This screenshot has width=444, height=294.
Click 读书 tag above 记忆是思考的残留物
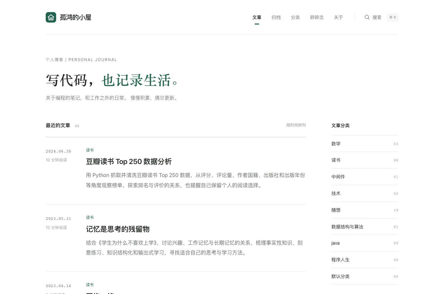click(90, 218)
